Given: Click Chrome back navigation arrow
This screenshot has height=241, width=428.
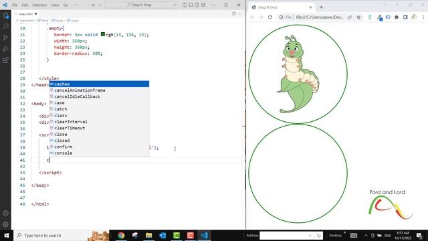Looking at the screenshot, I should click(x=252, y=17).
